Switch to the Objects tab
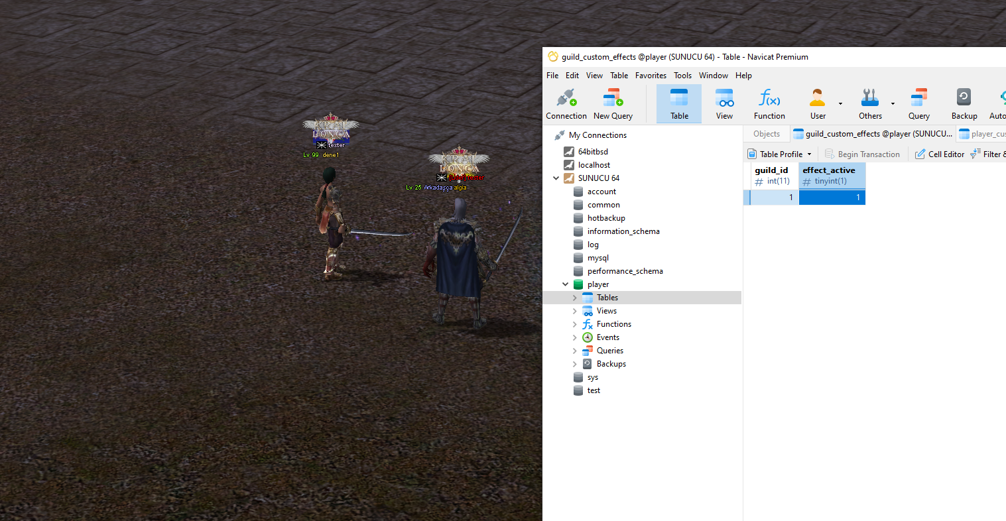This screenshot has height=521, width=1006. 767,134
